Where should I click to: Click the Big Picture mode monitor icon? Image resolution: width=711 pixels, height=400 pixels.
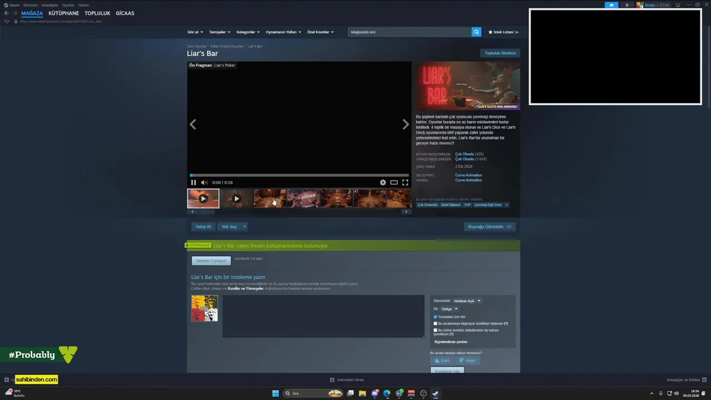point(677,5)
